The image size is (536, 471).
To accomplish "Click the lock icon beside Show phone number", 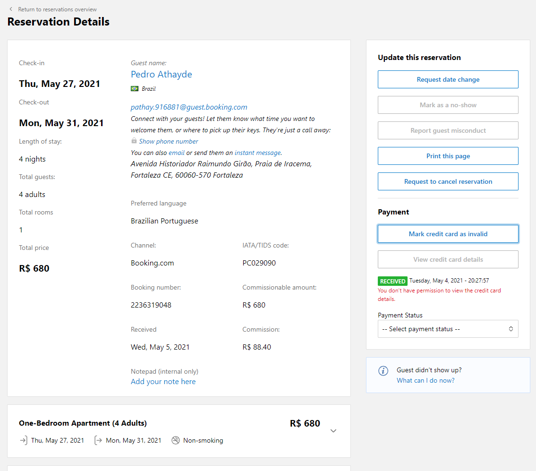I will (x=134, y=141).
